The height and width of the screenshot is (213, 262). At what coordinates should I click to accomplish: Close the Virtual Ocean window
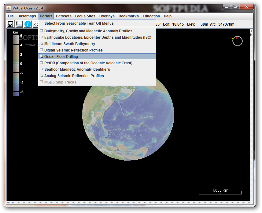coord(246,7)
